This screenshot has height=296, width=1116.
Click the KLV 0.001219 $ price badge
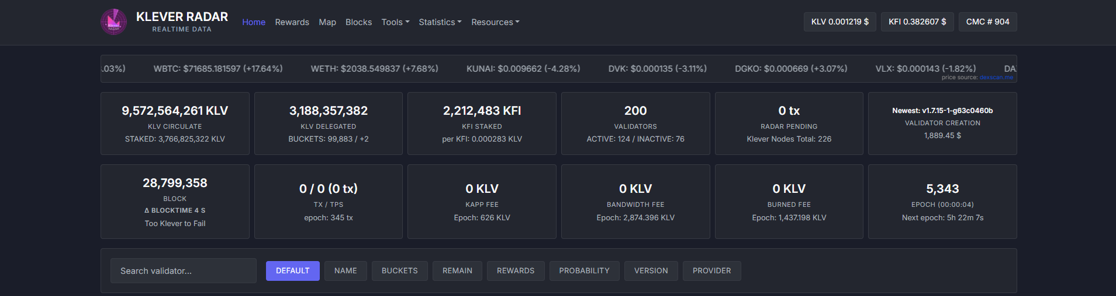click(839, 22)
